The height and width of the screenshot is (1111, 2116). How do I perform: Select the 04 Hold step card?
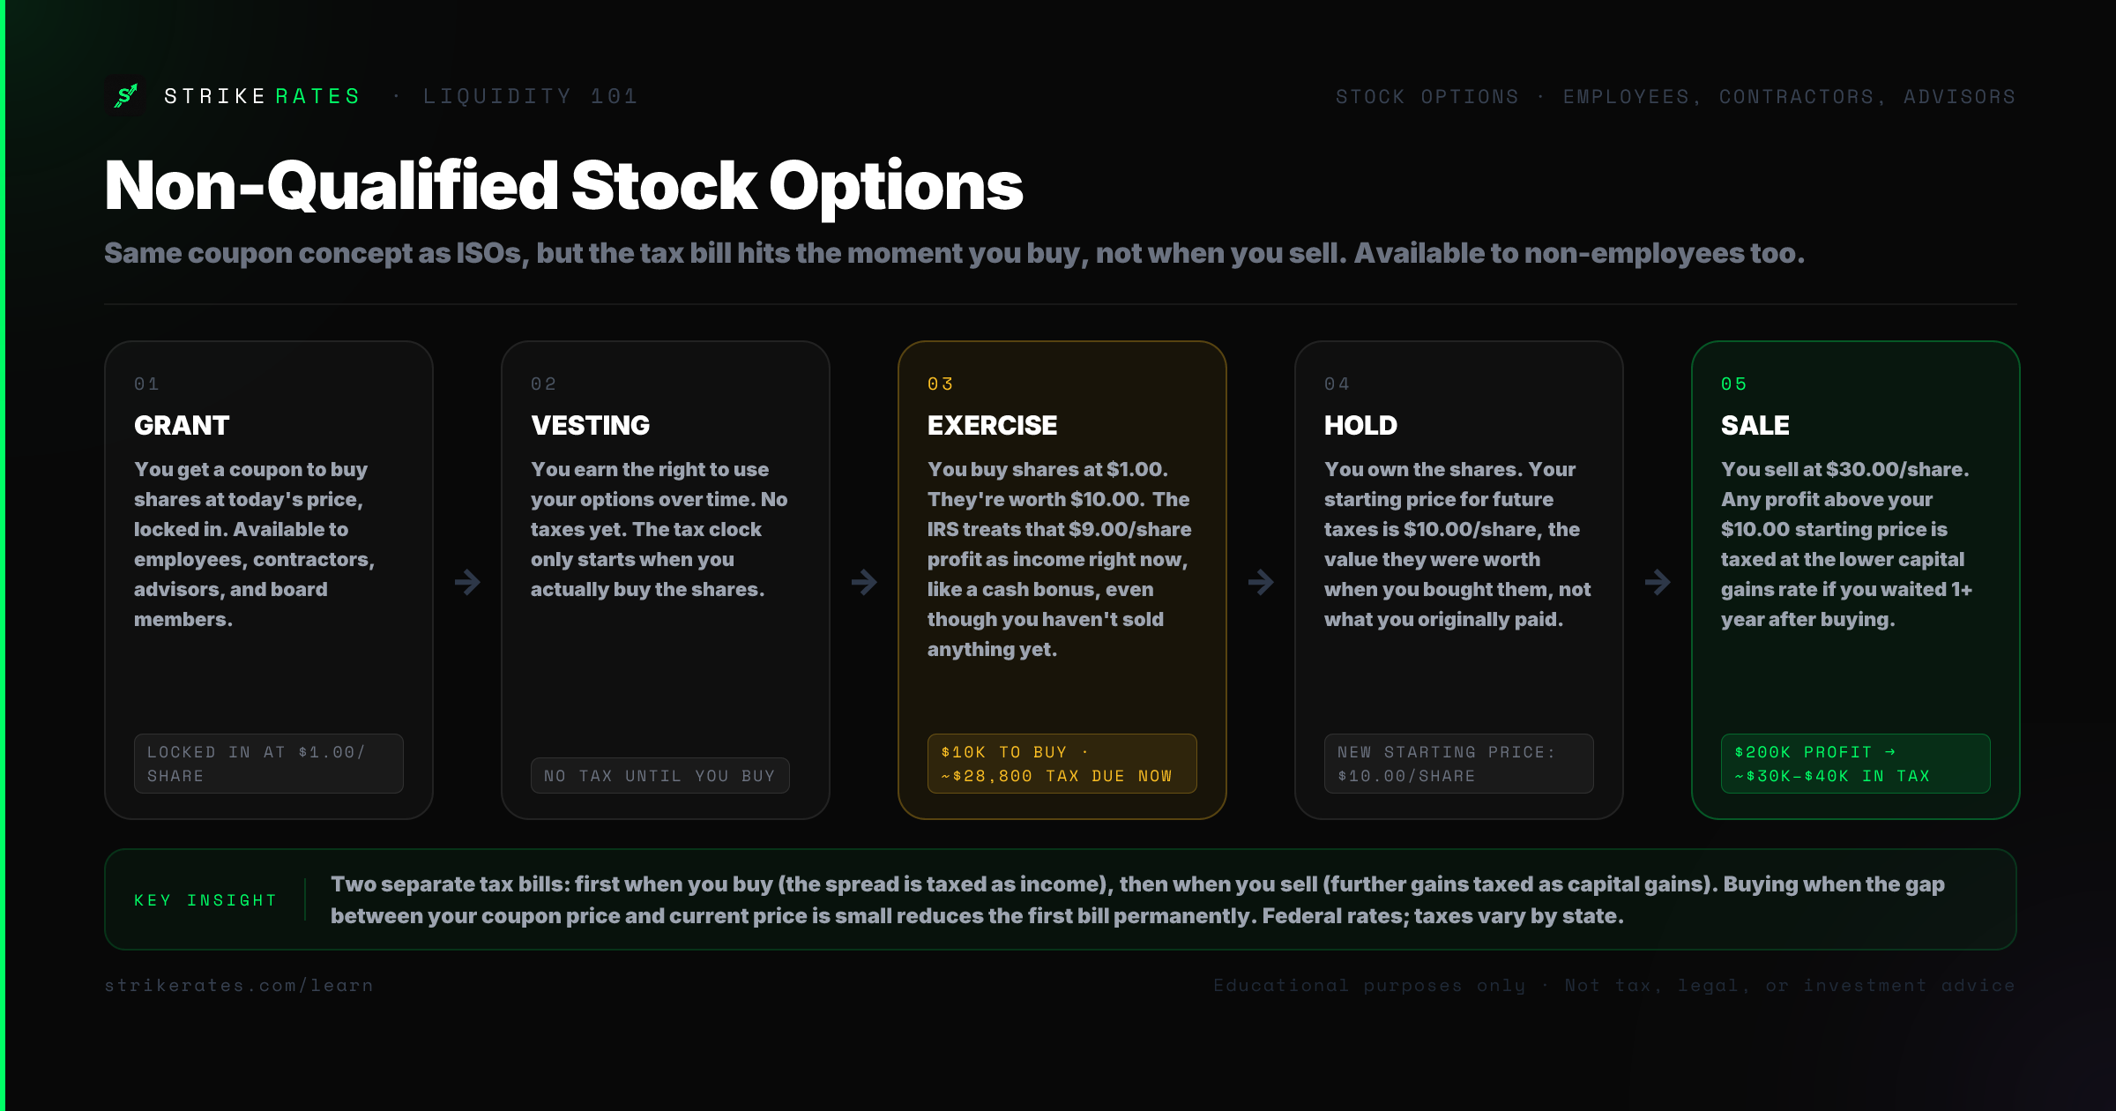pyautogui.click(x=1459, y=580)
